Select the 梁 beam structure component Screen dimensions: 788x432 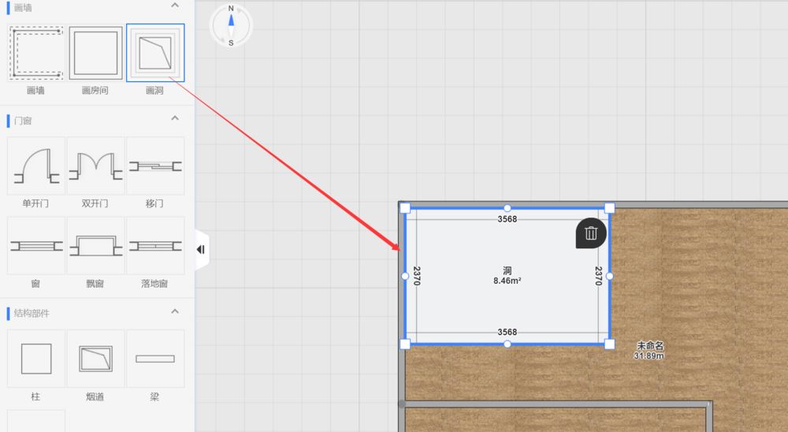coord(155,359)
